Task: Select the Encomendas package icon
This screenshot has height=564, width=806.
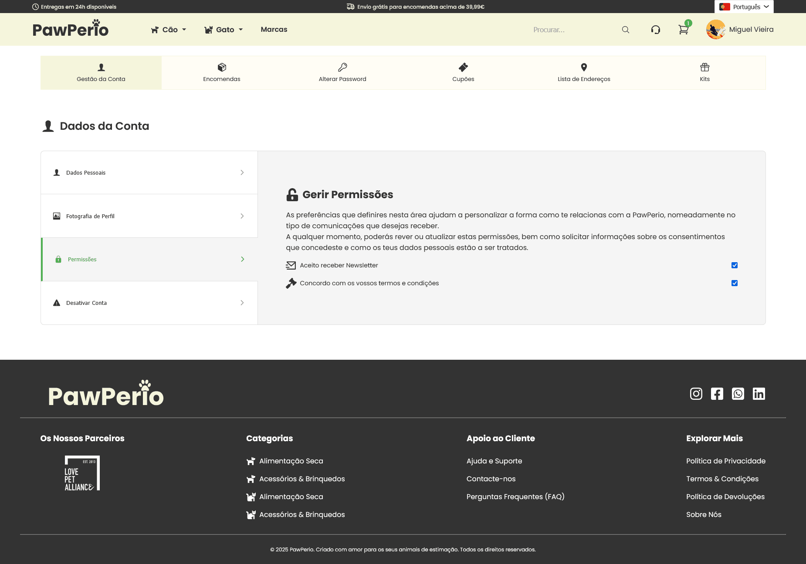Action: coord(221,67)
